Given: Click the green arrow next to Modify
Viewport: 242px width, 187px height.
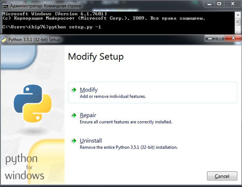Looking at the screenshot, I should (x=74, y=90).
